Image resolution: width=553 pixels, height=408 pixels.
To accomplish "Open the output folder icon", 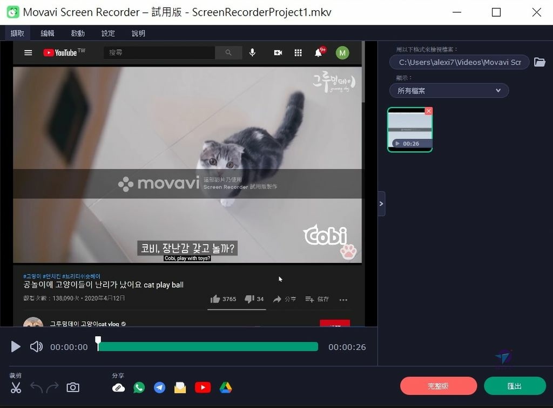I will pos(539,63).
